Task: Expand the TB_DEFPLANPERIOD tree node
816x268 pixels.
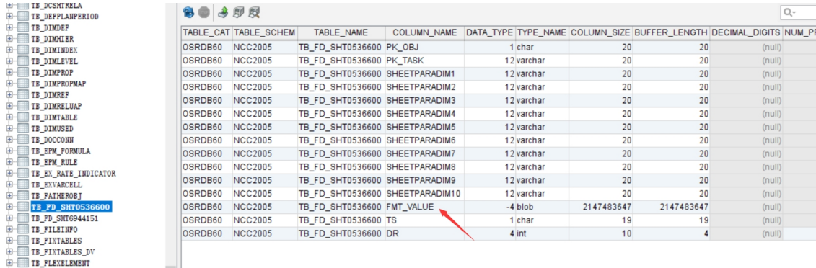Action: (x=9, y=17)
